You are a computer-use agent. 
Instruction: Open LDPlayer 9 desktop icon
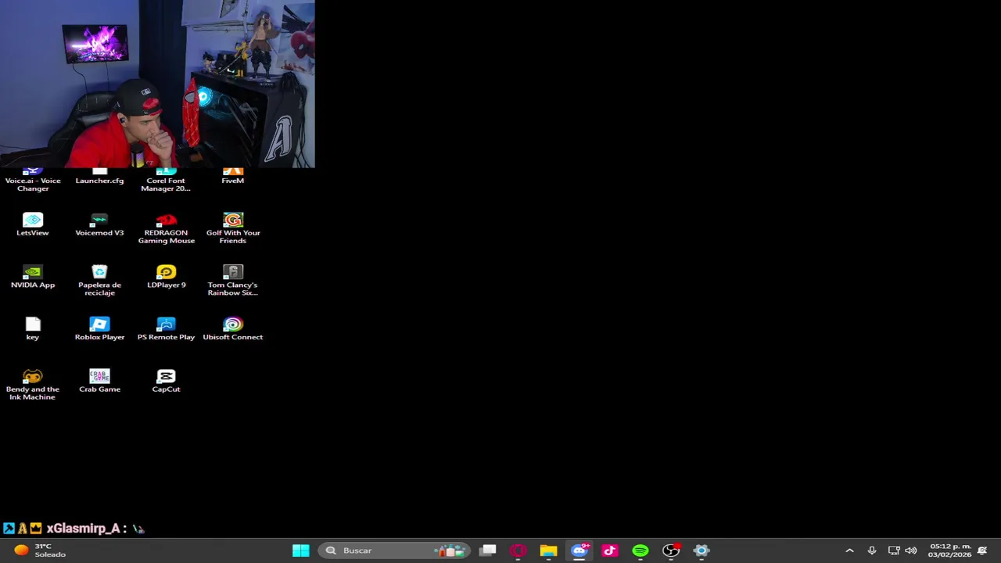[166, 277]
